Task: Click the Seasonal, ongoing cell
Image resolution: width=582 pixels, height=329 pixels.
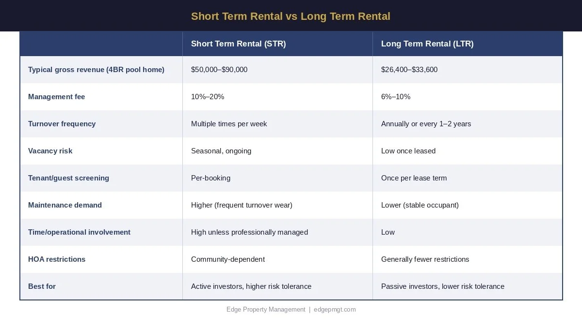Action: (277, 151)
